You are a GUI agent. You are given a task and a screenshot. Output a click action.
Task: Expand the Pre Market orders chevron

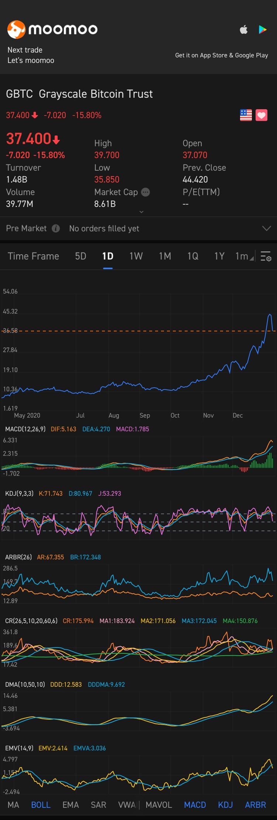coord(266,228)
